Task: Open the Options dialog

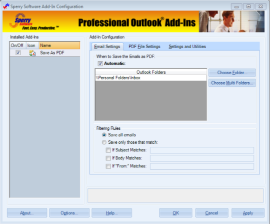Action: pyautogui.click(x=69, y=213)
